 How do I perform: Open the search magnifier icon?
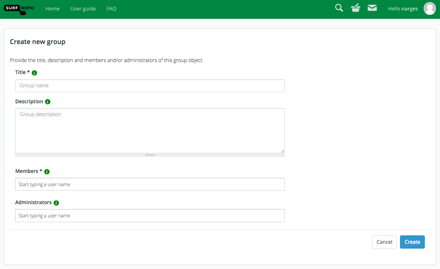(x=339, y=8)
